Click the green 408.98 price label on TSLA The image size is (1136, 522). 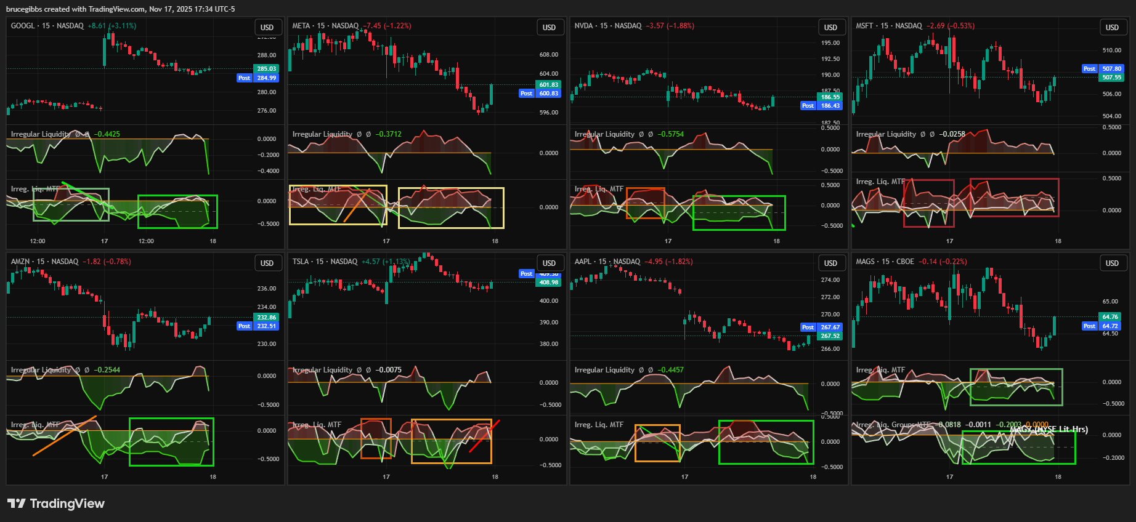pos(548,283)
